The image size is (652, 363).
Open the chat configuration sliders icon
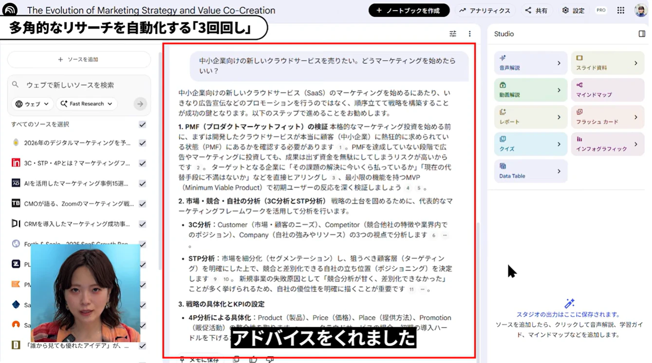453,34
